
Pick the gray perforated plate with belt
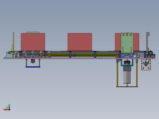(146, 65)
